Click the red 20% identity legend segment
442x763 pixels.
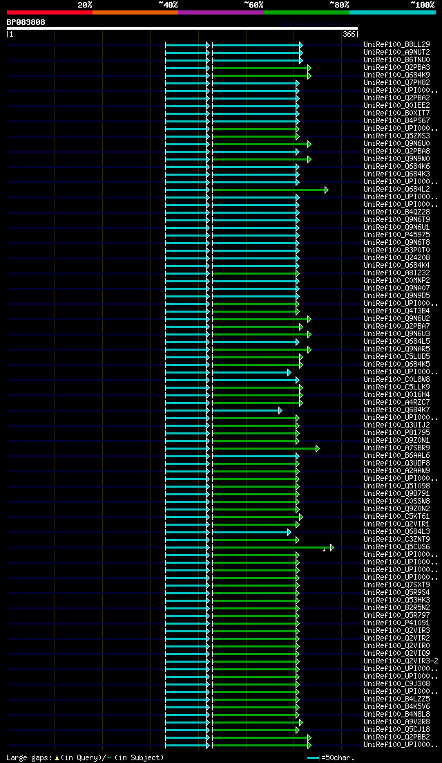point(50,12)
